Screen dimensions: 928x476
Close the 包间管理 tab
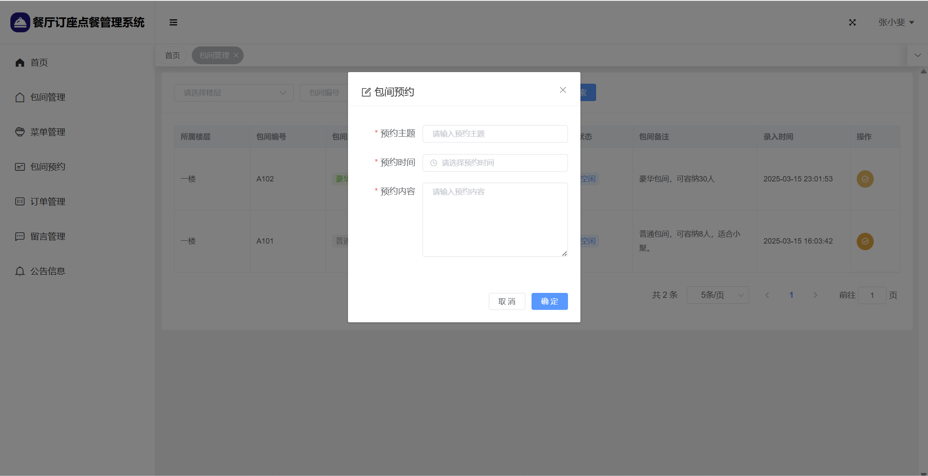(236, 55)
